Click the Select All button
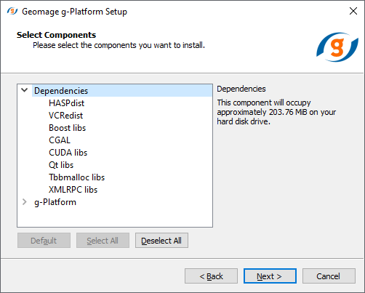Viewport: 365px width, 293px height. (x=103, y=241)
